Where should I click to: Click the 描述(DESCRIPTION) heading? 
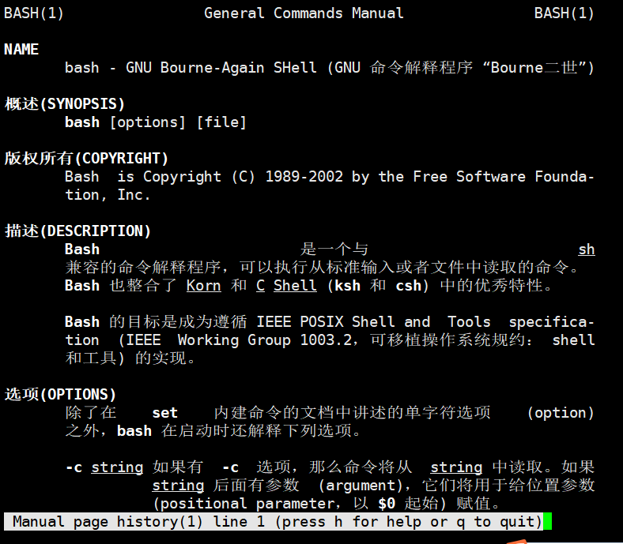pyautogui.click(x=77, y=231)
